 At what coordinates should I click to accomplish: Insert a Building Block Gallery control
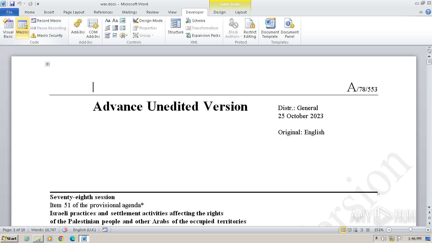coord(108,28)
